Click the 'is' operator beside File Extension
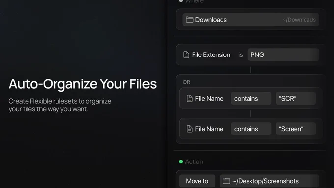 tap(241, 55)
